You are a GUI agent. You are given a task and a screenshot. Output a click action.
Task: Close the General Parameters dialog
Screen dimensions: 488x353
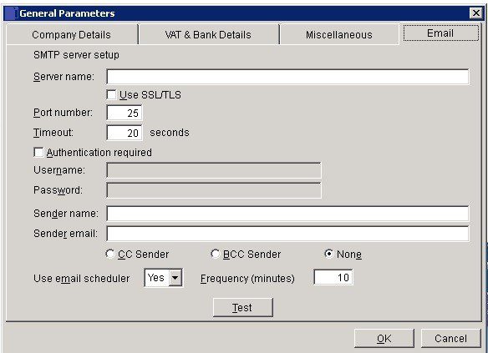(475, 13)
